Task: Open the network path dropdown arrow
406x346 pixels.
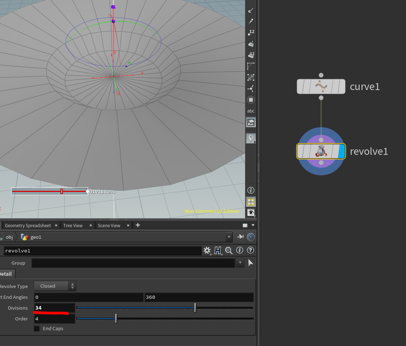Action: [229, 237]
